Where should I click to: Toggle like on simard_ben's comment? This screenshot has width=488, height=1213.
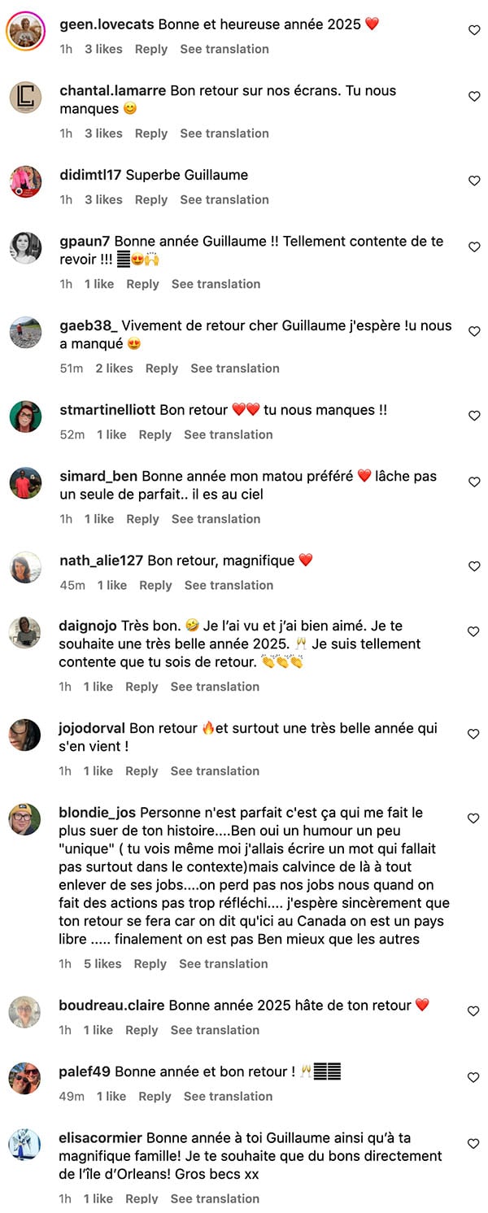(474, 482)
